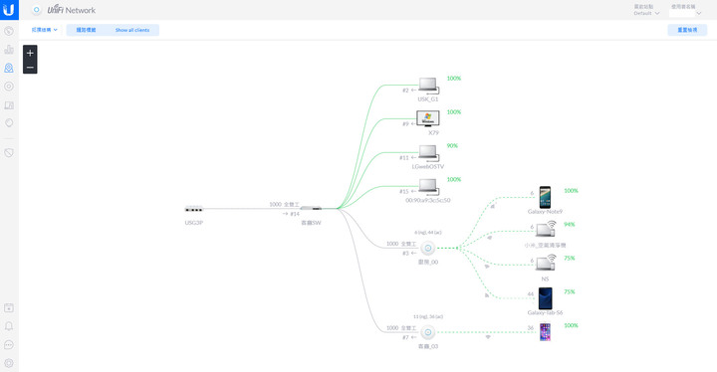The height and width of the screenshot is (372, 717).
Task: Open the Default site dropdown
Action: (x=646, y=13)
